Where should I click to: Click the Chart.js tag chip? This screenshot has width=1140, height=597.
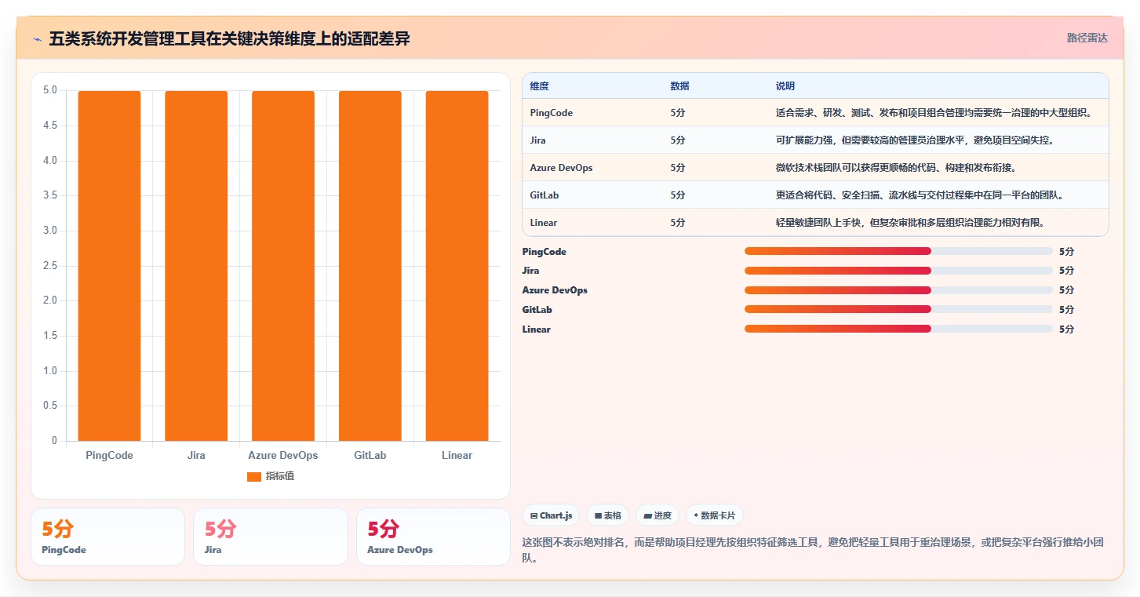[x=551, y=515]
